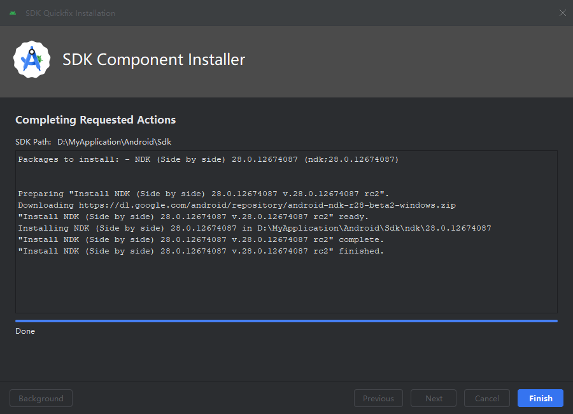Click the Android Studio compass logo
Viewport: 573px width, 414px height.
click(32, 59)
